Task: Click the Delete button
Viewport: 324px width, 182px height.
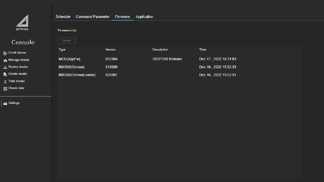Action: point(67,40)
